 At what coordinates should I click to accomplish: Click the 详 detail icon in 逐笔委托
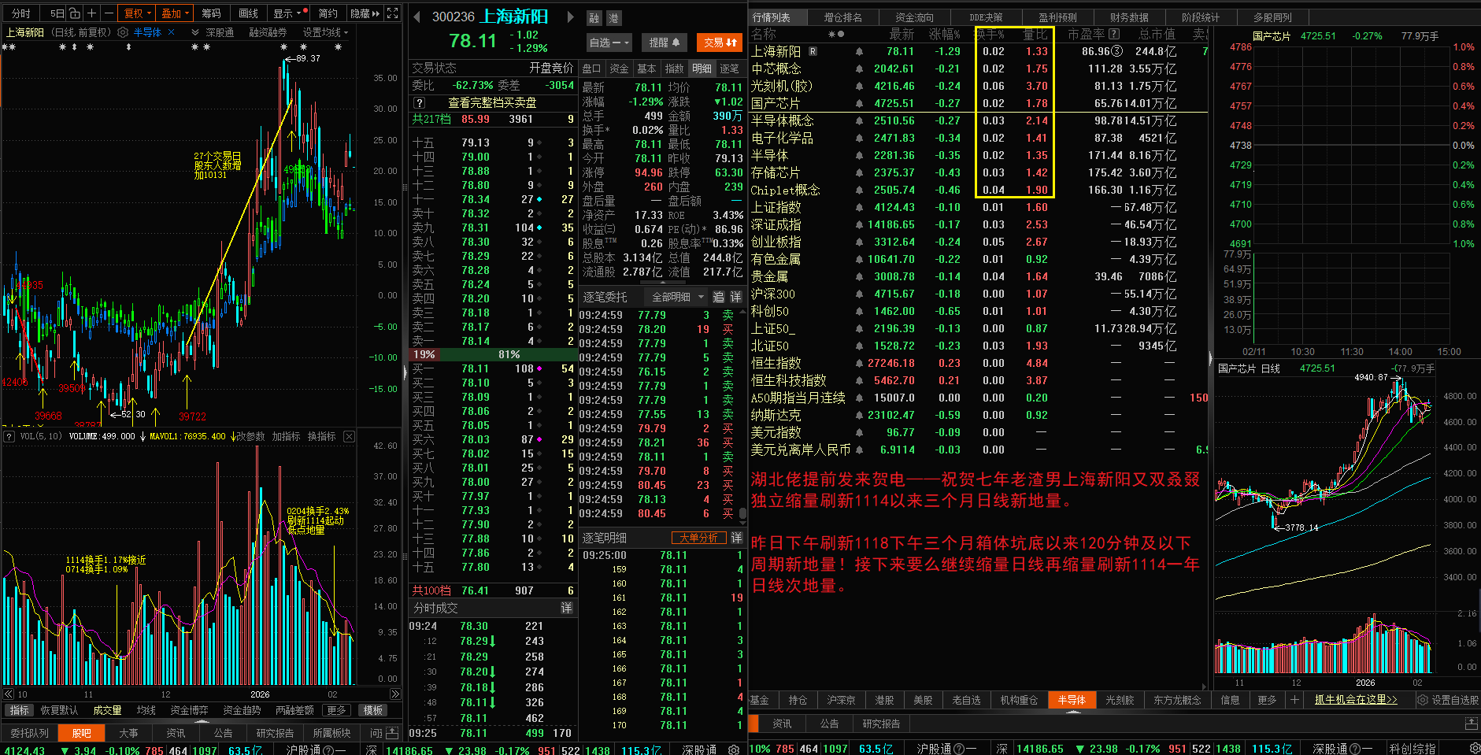coord(736,297)
